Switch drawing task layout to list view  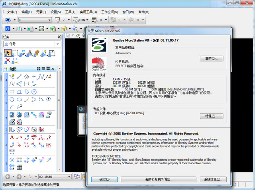point(43,69)
